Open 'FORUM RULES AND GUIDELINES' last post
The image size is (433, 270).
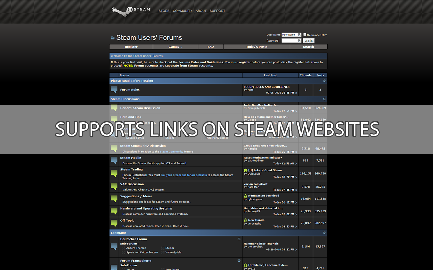click(x=267, y=87)
